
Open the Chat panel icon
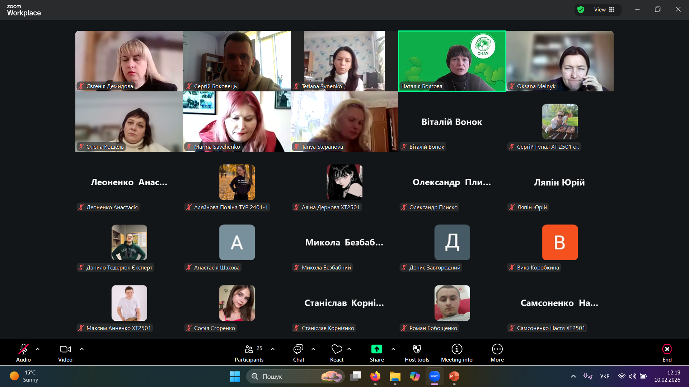(x=298, y=349)
